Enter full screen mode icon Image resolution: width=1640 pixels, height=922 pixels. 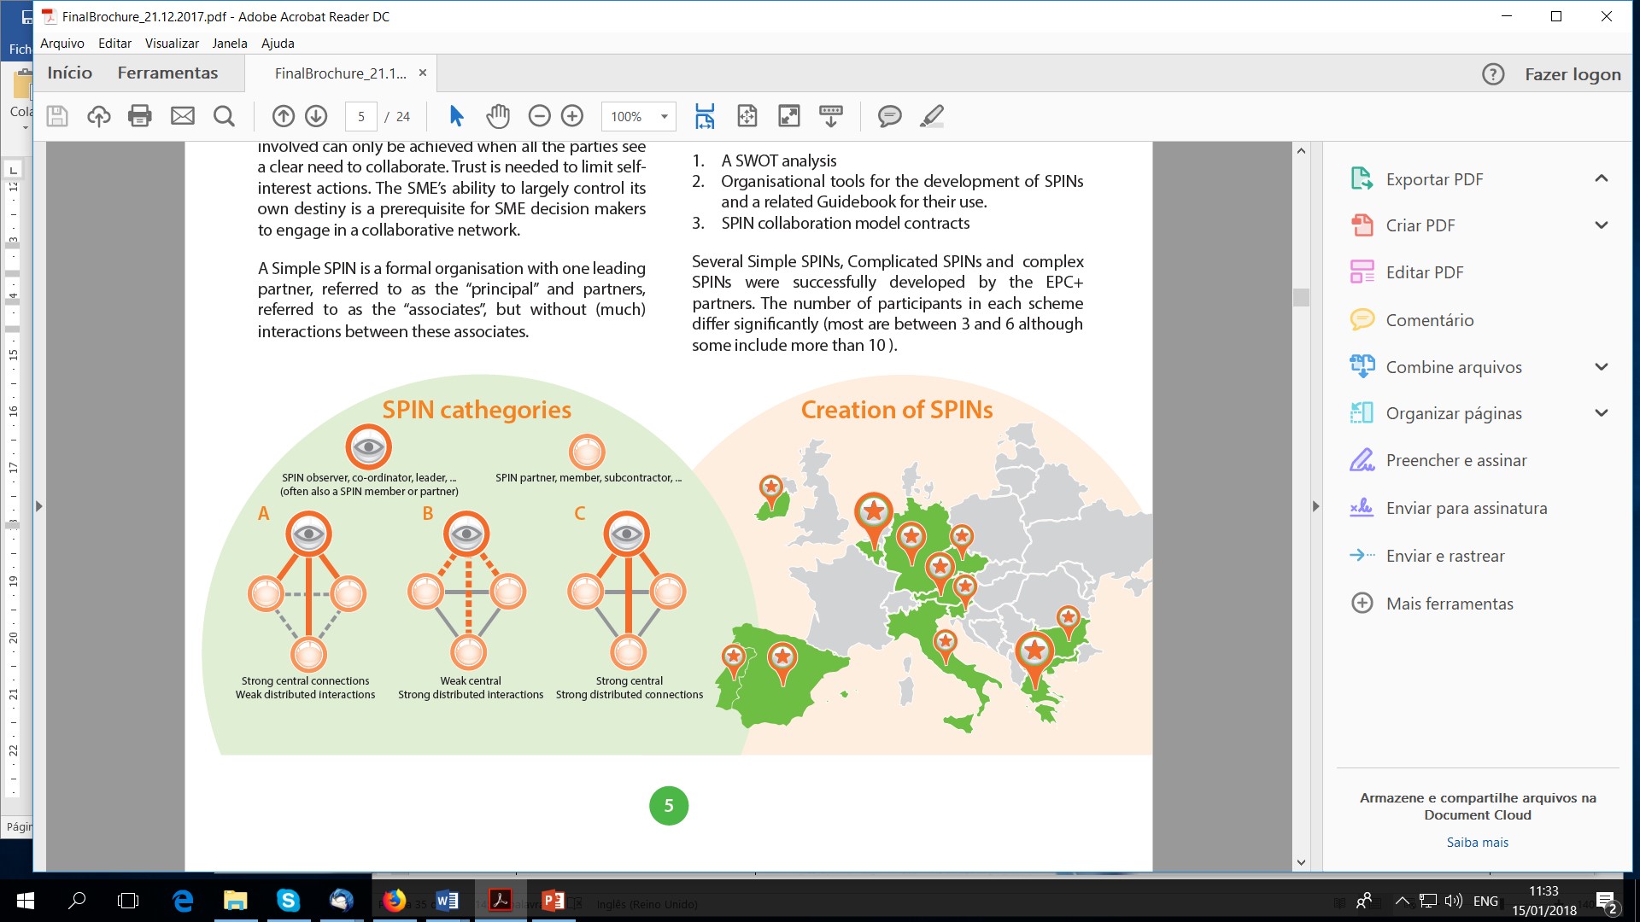pyautogui.click(x=789, y=116)
